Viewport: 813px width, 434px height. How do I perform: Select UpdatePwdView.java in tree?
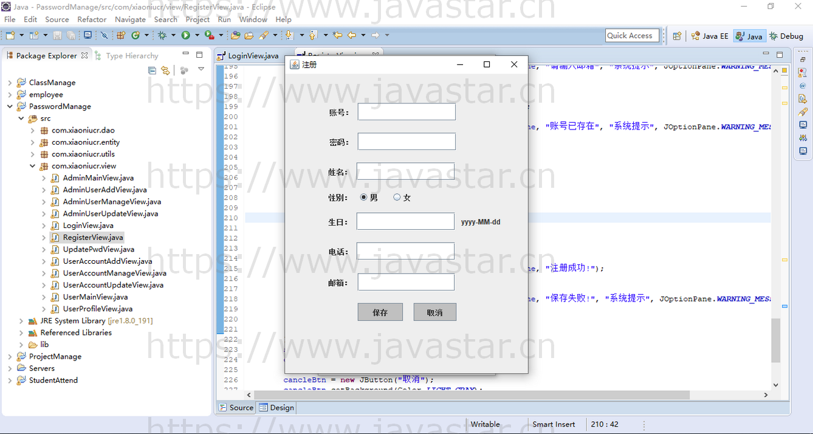point(98,249)
